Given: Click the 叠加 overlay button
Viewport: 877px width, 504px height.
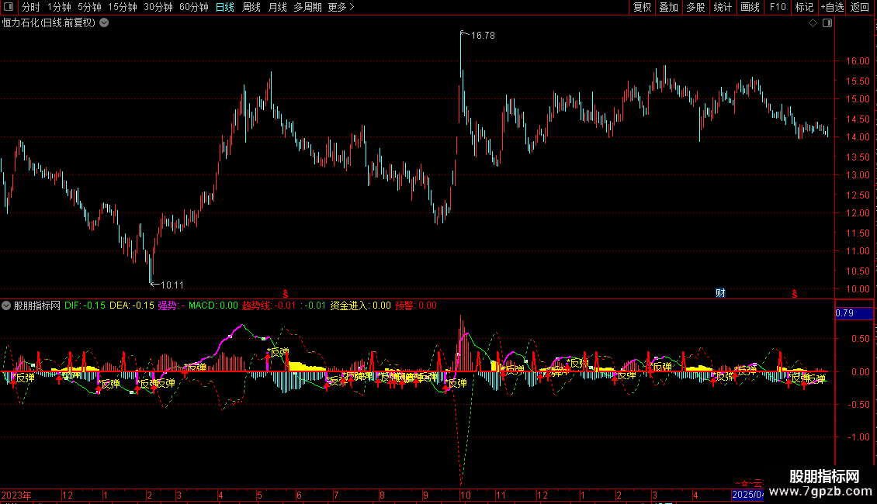Looking at the screenshot, I should [669, 7].
